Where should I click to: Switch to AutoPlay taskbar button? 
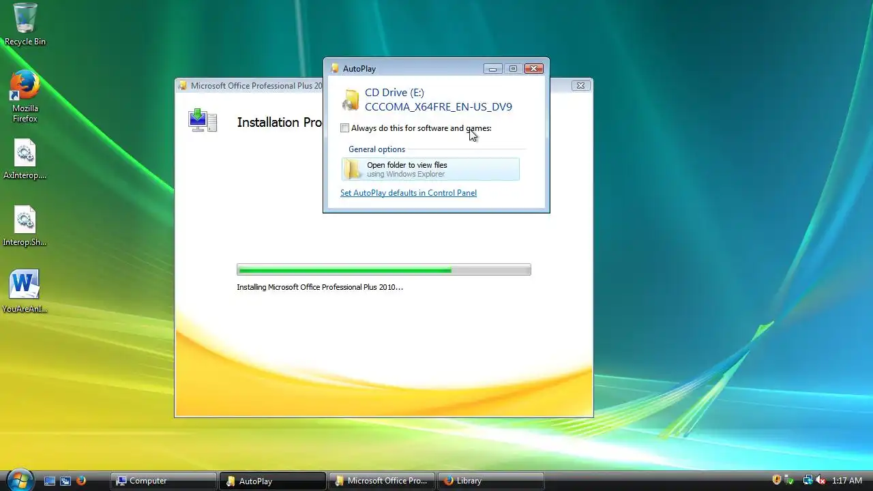273,481
